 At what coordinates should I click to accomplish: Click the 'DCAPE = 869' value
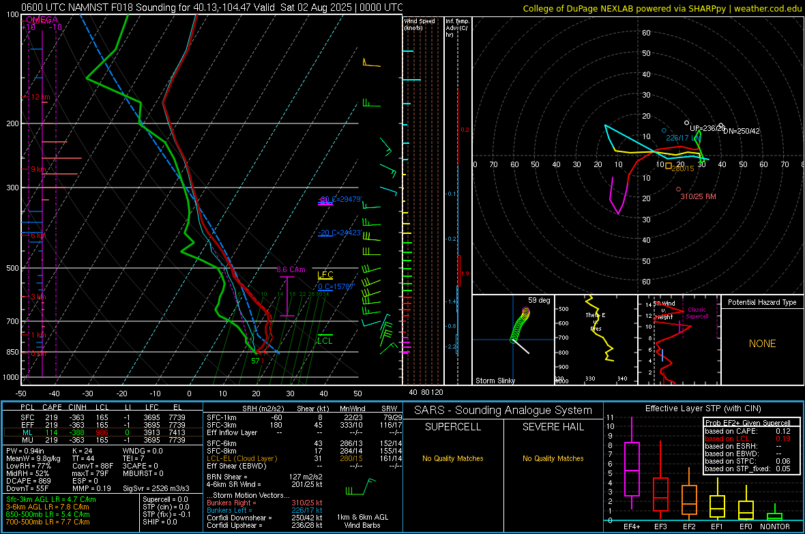click(29, 481)
